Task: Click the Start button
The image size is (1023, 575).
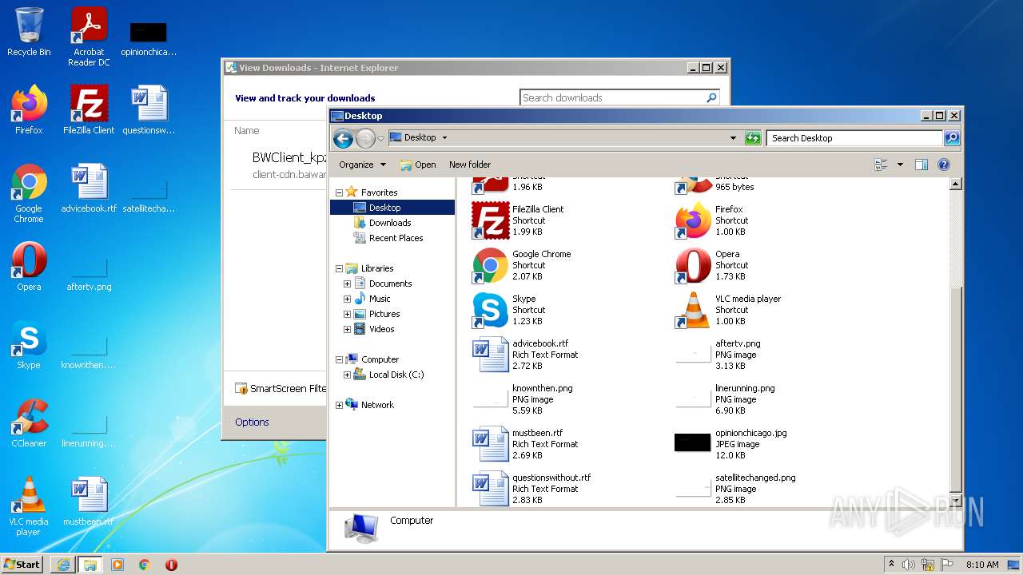Action: pos(22,564)
